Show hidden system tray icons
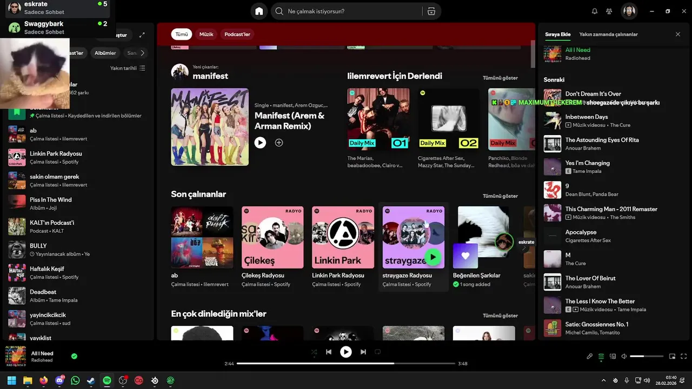 click(x=604, y=380)
